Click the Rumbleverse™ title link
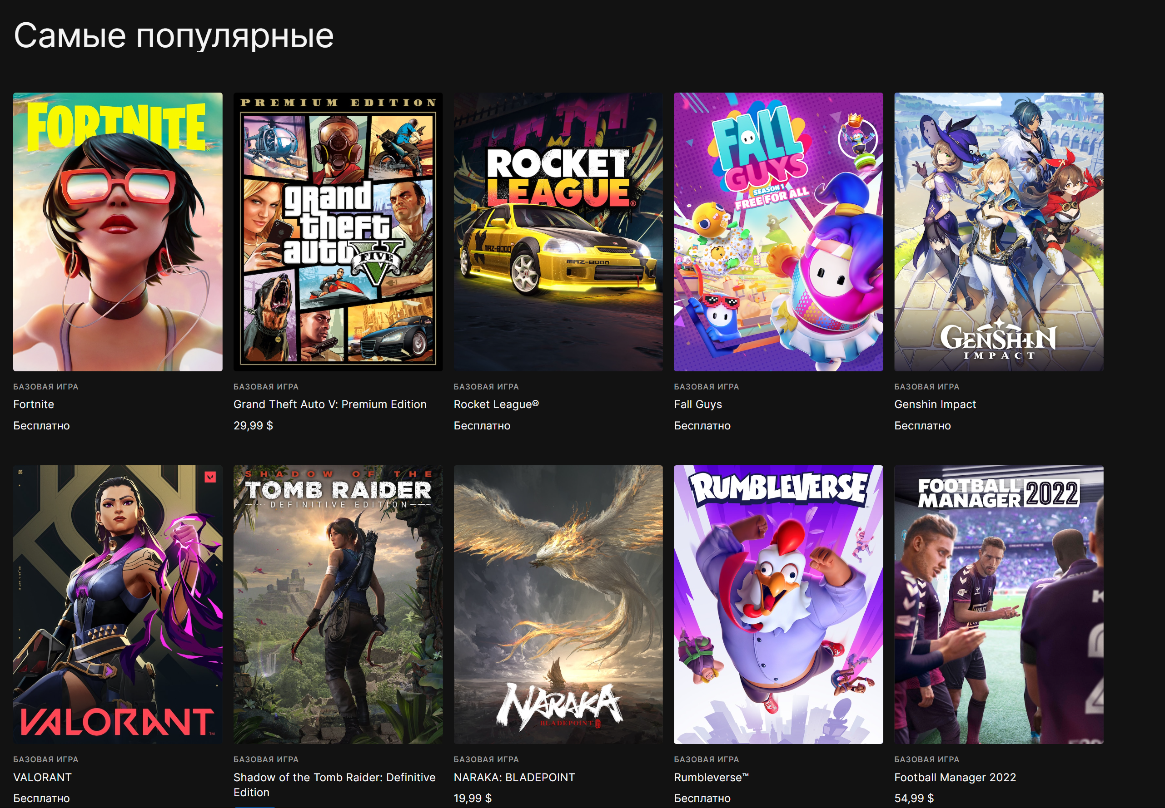The height and width of the screenshot is (808, 1165). [711, 777]
